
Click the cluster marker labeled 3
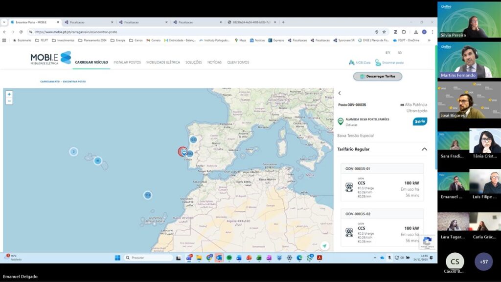[x=73, y=152]
